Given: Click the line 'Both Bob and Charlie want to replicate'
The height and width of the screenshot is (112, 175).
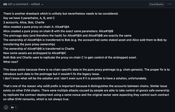Looking at the screenshot, I should coord(70,57).
